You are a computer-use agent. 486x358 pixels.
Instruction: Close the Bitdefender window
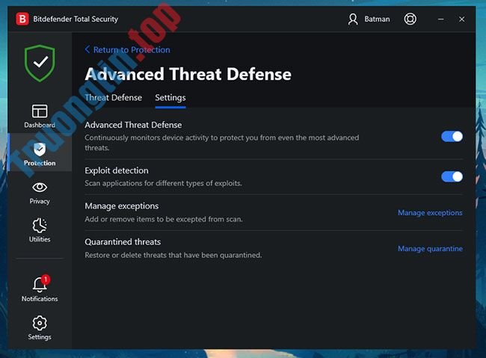pyautogui.click(x=462, y=19)
